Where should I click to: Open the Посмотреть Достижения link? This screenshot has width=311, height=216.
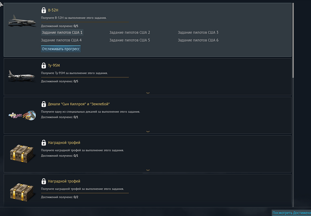click(291, 213)
